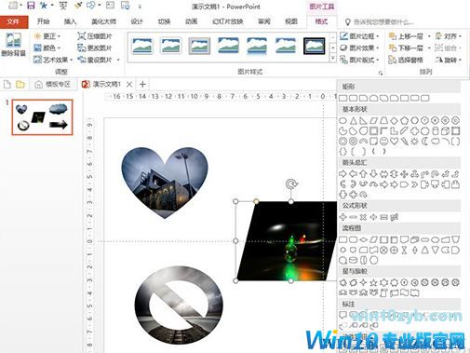The width and height of the screenshot is (470, 353).
Task: Open the View (视图) tab
Action: [291, 21]
